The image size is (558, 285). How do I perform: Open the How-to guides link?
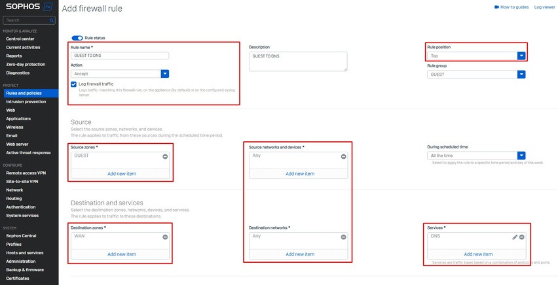click(x=515, y=7)
